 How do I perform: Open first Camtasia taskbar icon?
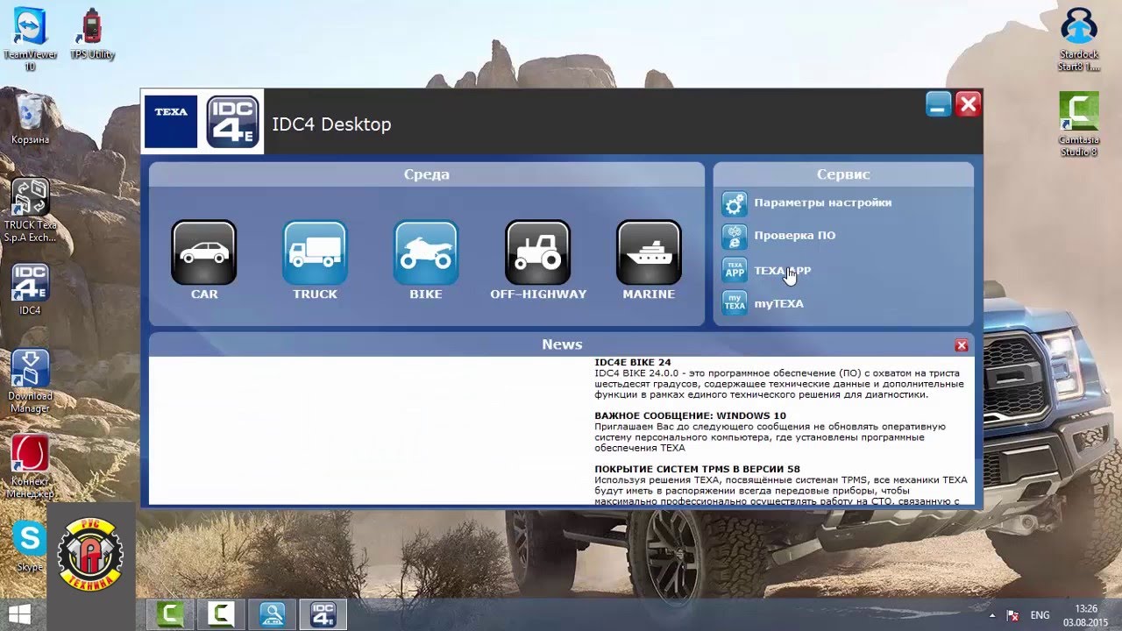click(x=169, y=614)
